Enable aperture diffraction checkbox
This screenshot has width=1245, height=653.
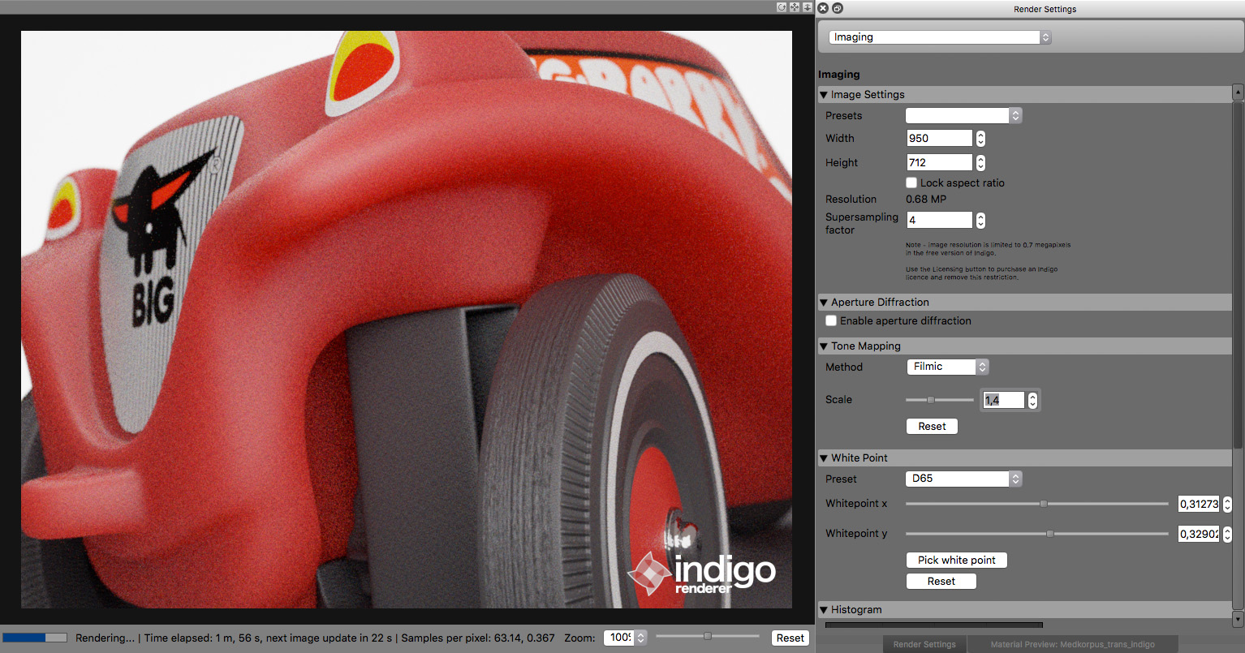tap(831, 321)
